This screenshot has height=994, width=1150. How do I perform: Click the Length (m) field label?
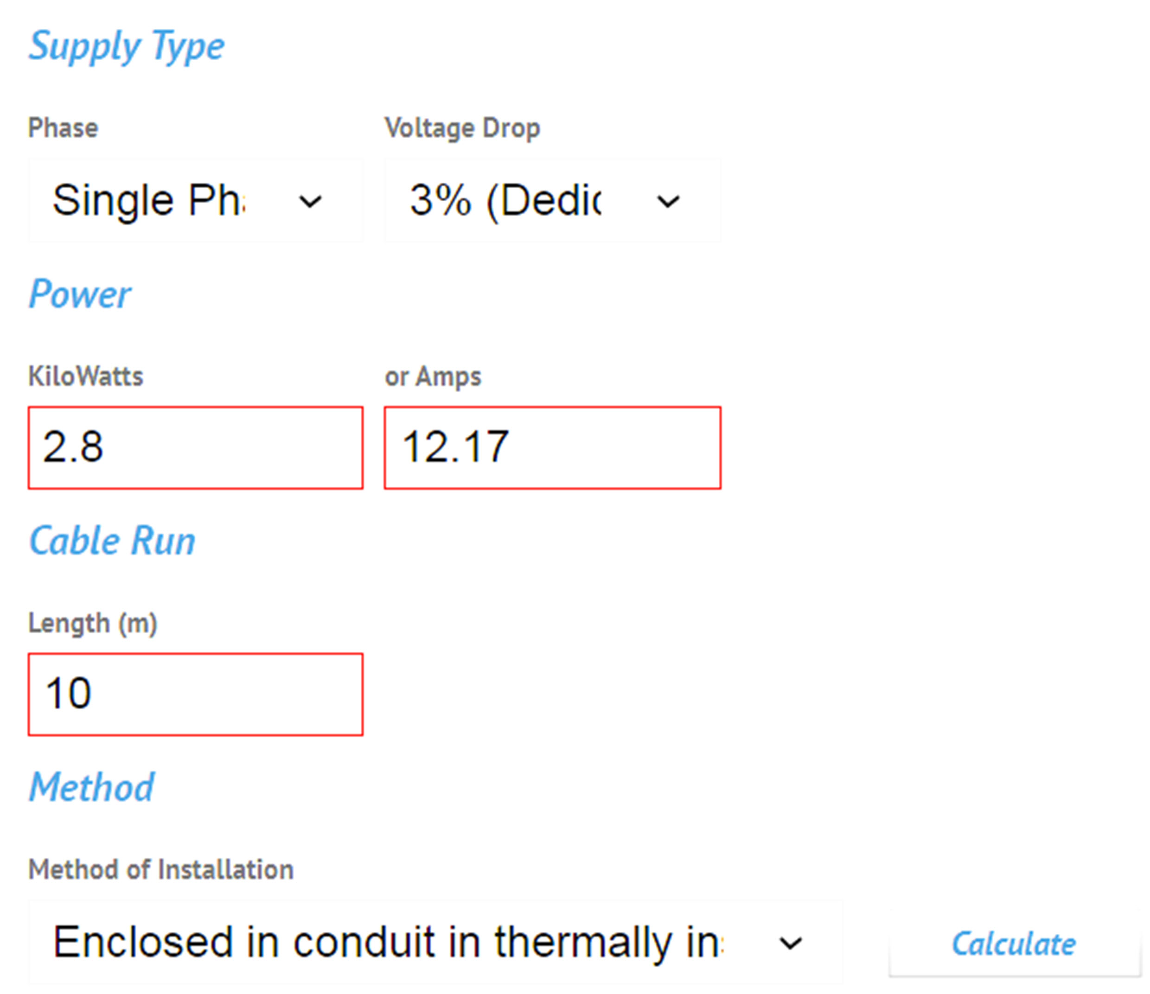tap(93, 623)
